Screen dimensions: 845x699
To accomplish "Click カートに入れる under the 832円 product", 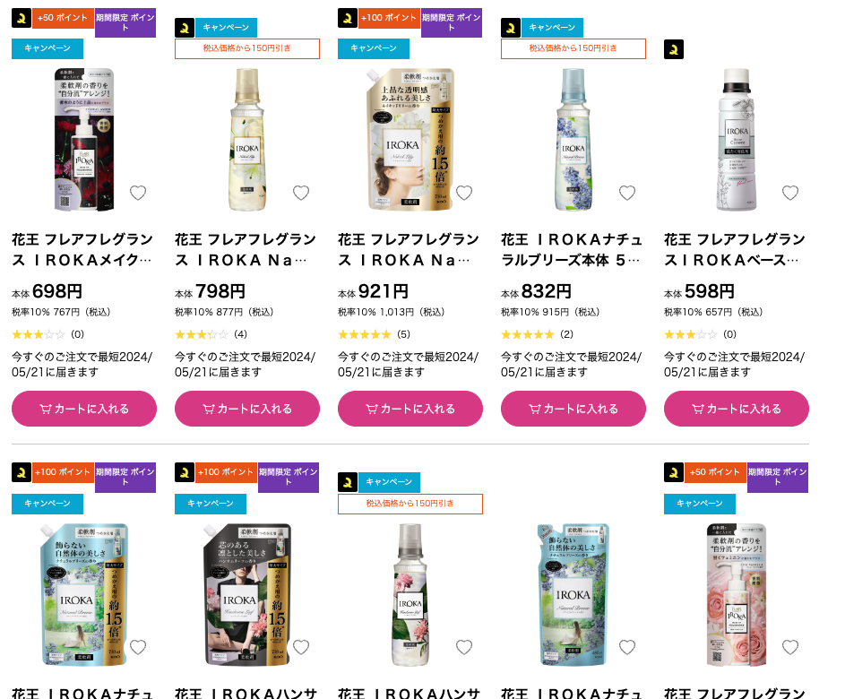I will [x=573, y=409].
